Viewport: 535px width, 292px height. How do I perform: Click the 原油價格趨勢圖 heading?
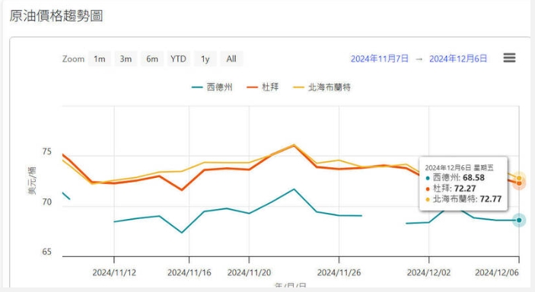(x=56, y=16)
